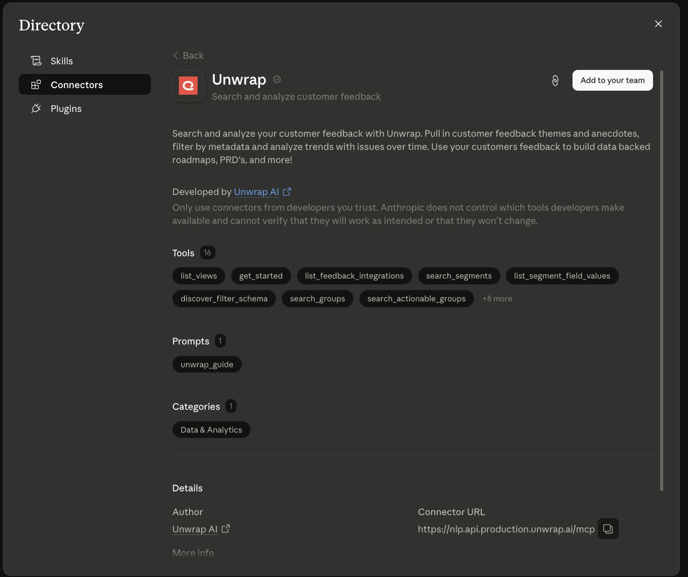Click the connector URL text

[x=506, y=529]
